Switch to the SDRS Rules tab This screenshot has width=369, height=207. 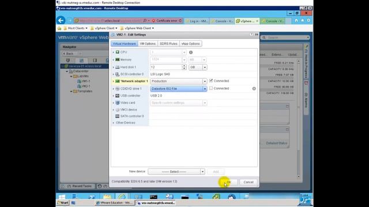(x=168, y=44)
